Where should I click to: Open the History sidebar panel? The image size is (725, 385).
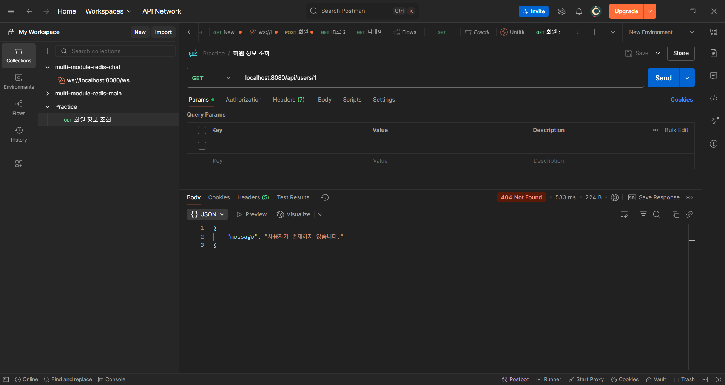click(x=19, y=135)
